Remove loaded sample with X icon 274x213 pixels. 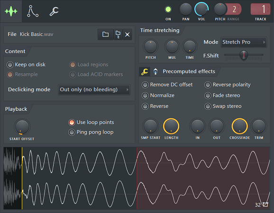tap(127, 35)
